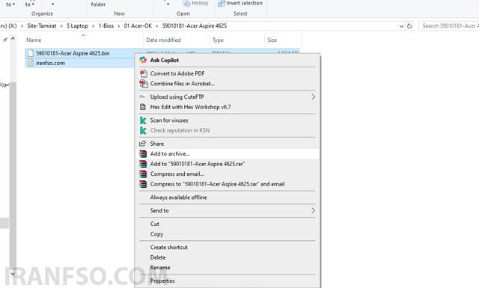The width and height of the screenshot is (479, 288).
Task: Click the Hex Workshop icon in context menu
Action: click(x=143, y=107)
